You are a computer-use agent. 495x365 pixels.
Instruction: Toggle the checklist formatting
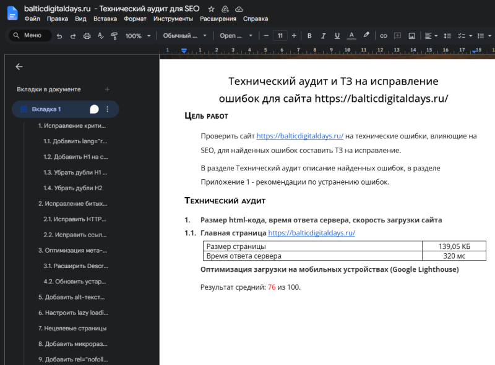pos(462,36)
